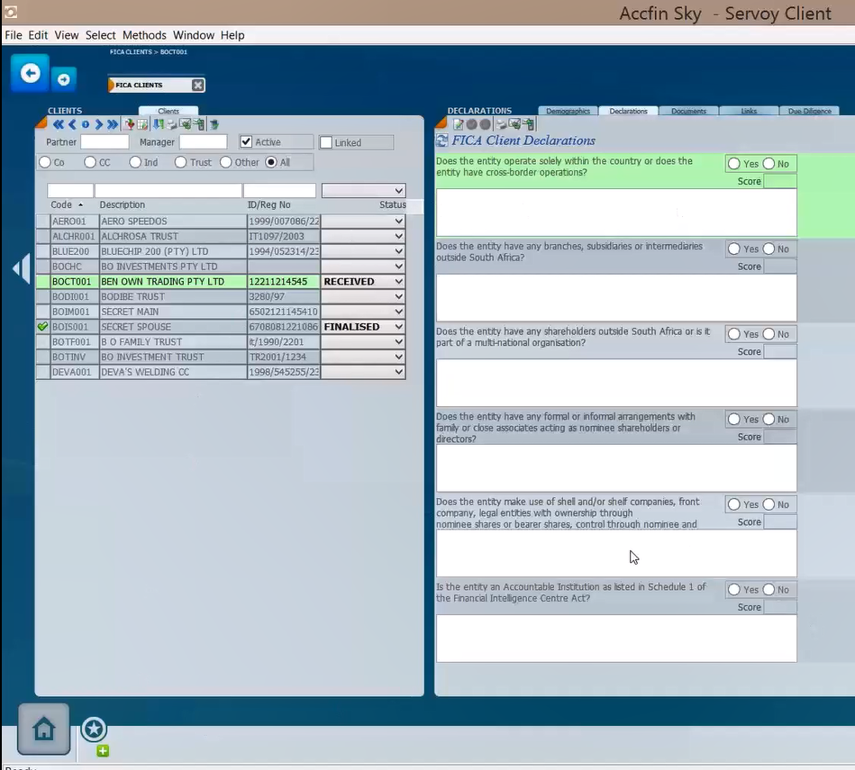
Task: Refresh FICA Client Declarations icon
Action: (442, 140)
